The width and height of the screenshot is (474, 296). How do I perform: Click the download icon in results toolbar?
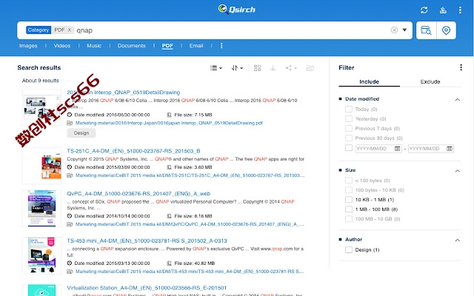pos(273,68)
